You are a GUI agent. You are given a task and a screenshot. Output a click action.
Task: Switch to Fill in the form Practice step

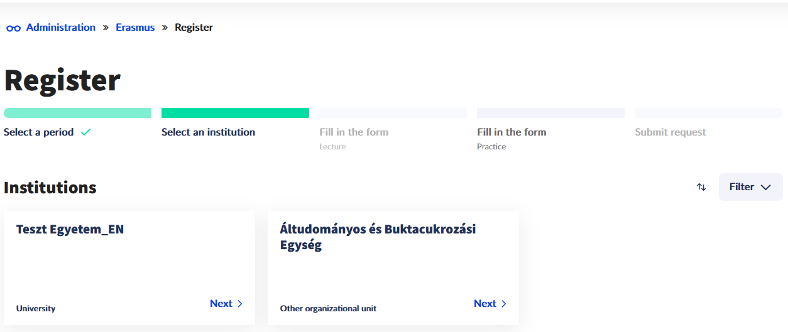[x=512, y=132]
